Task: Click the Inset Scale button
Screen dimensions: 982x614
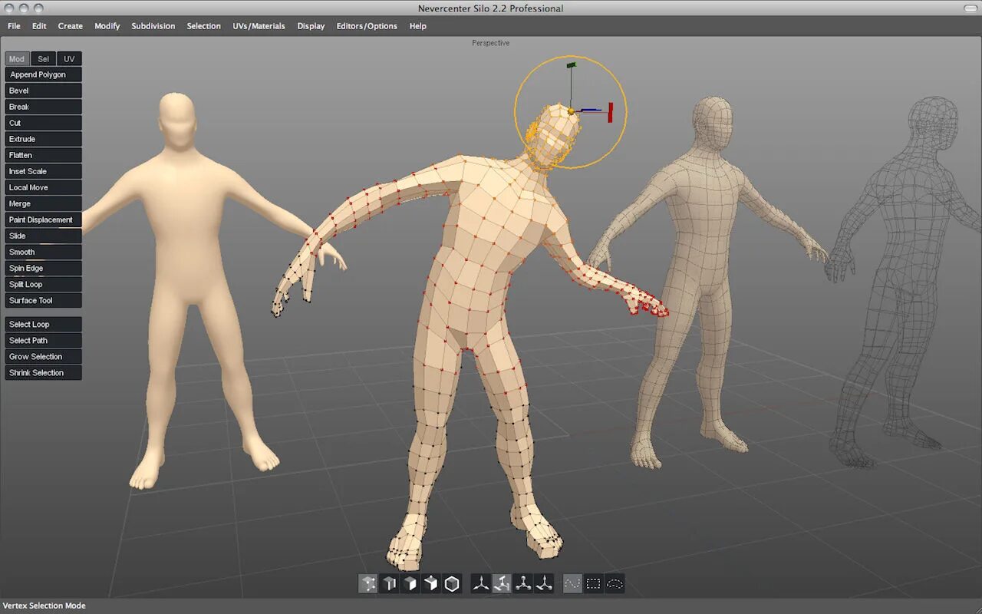Action: [43, 171]
